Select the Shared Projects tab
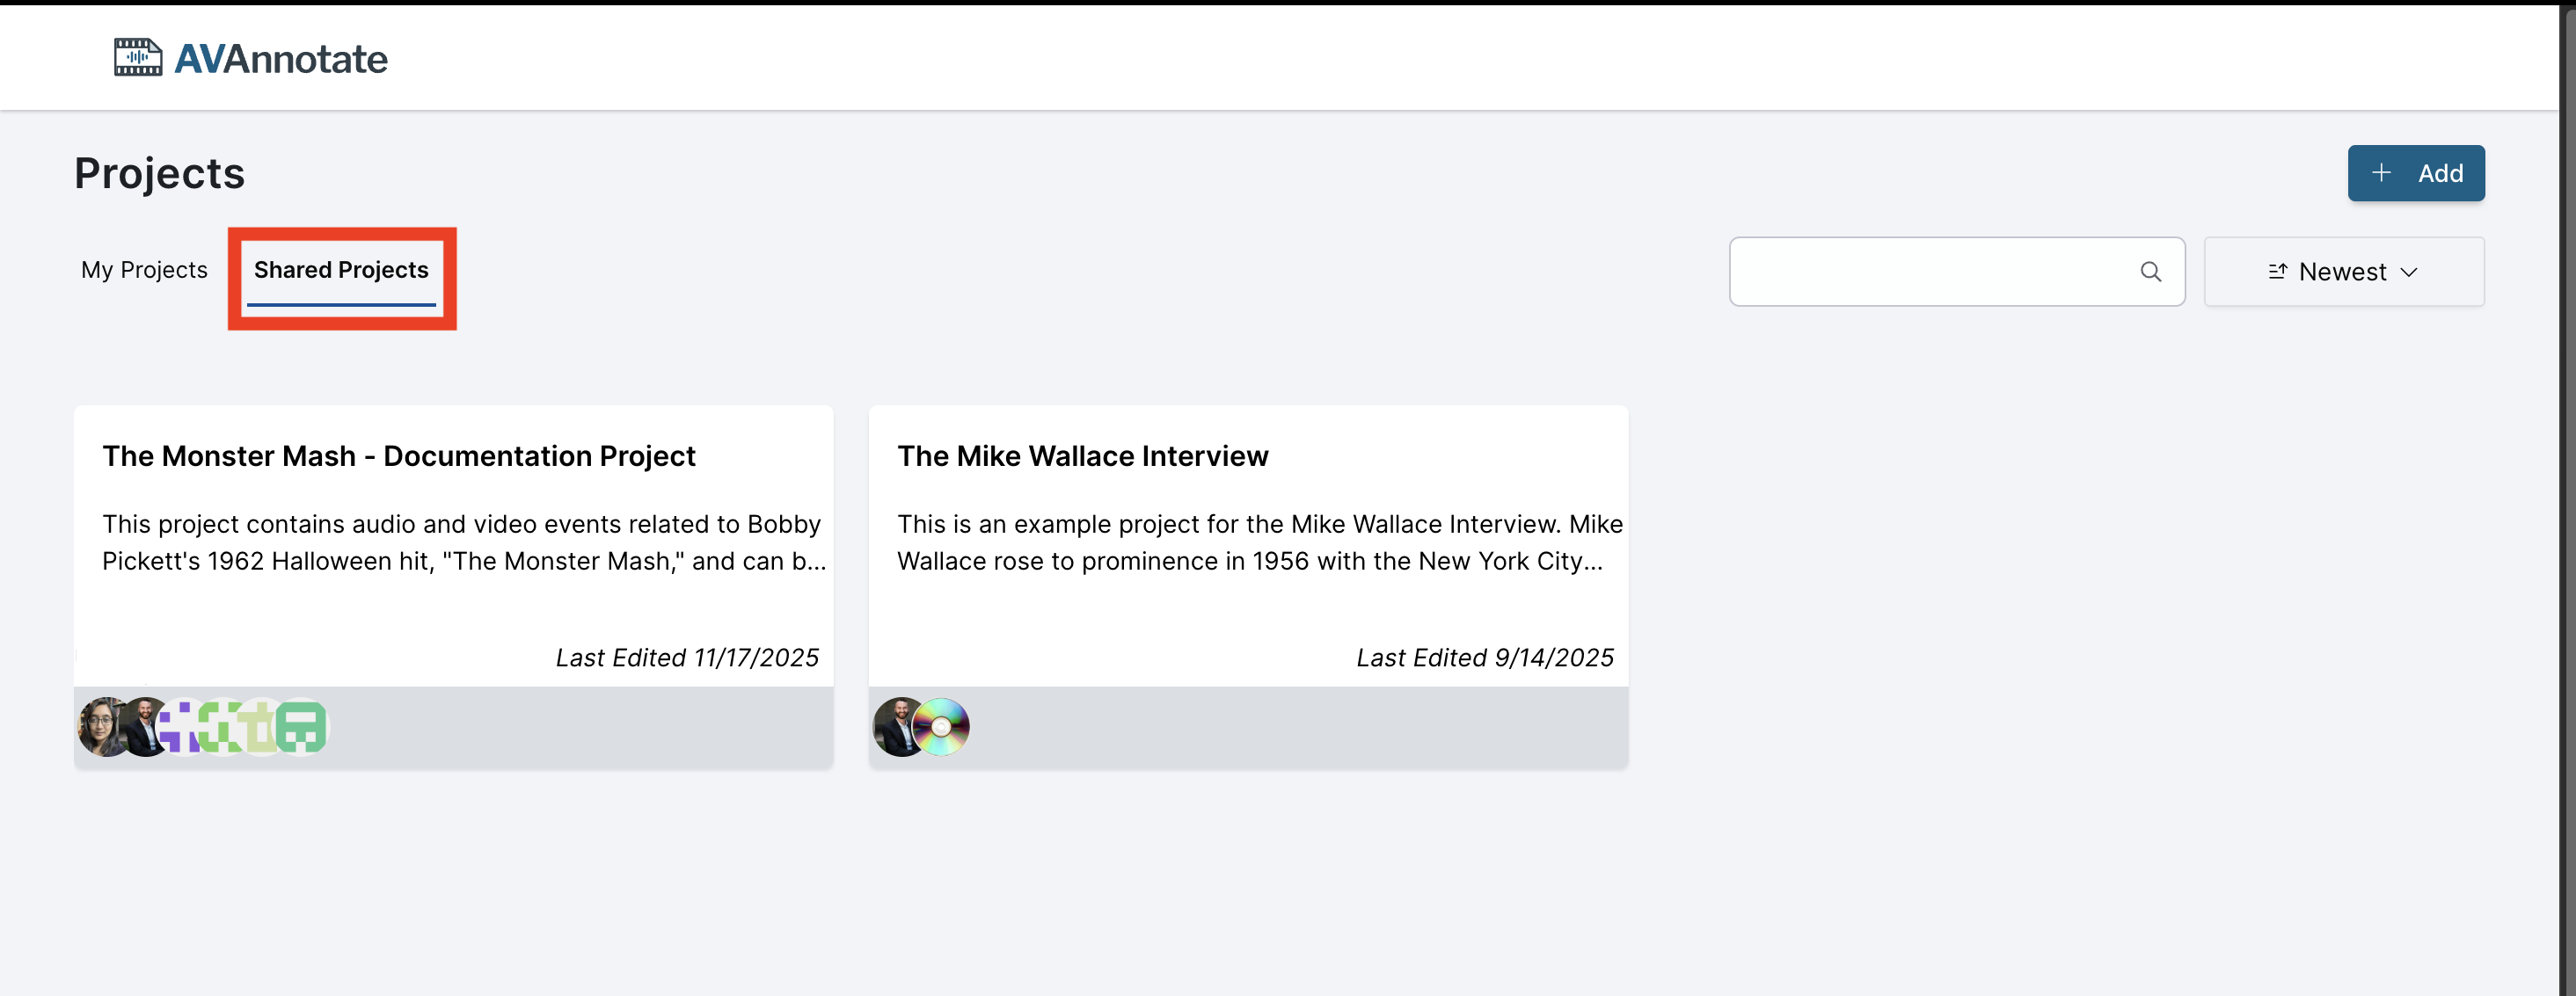 (341, 270)
